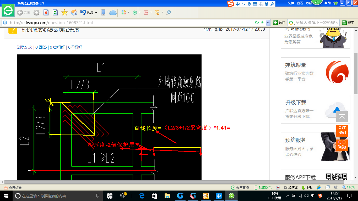Open favorites with the yellow star icon
This screenshot has height=201, width=358.
[x=64, y=13]
